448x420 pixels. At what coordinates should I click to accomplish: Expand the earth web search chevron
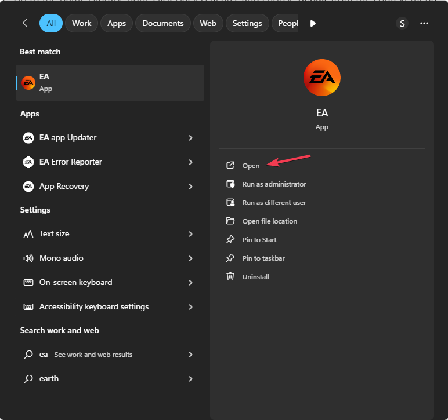(x=190, y=379)
